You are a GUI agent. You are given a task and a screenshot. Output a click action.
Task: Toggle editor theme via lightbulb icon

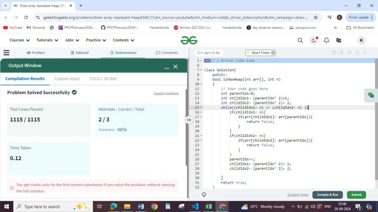coord(204,195)
